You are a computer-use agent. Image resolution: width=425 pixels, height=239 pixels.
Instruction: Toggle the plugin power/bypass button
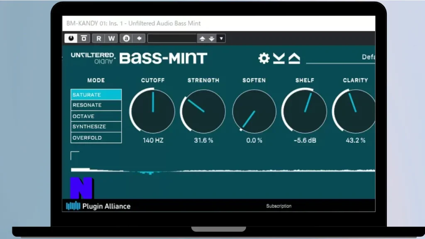[x=71, y=38]
